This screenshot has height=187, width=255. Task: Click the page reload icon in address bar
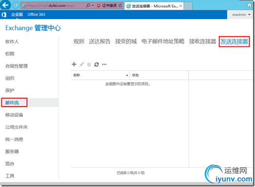point(120,5)
